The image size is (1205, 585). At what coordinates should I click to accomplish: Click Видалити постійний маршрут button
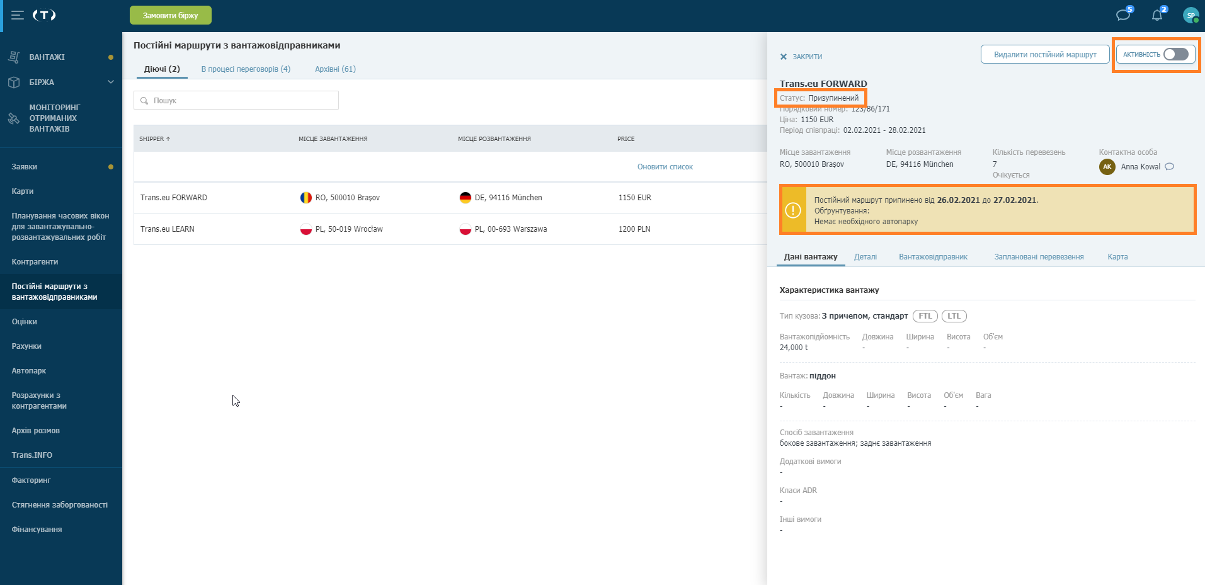coord(1045,54)
